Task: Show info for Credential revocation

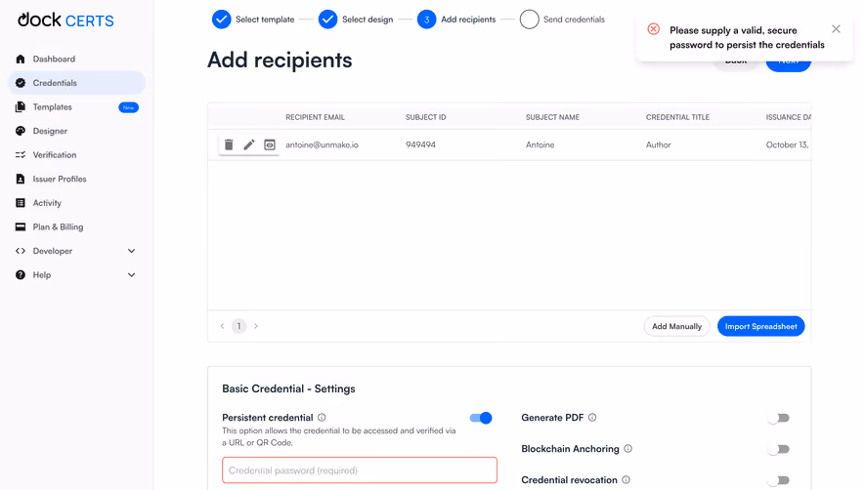Action: [x=626, y=479]
